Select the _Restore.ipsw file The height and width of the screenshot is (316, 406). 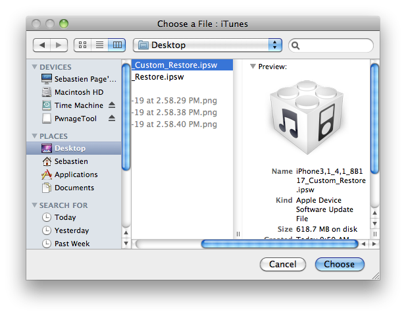pos(182,77)
